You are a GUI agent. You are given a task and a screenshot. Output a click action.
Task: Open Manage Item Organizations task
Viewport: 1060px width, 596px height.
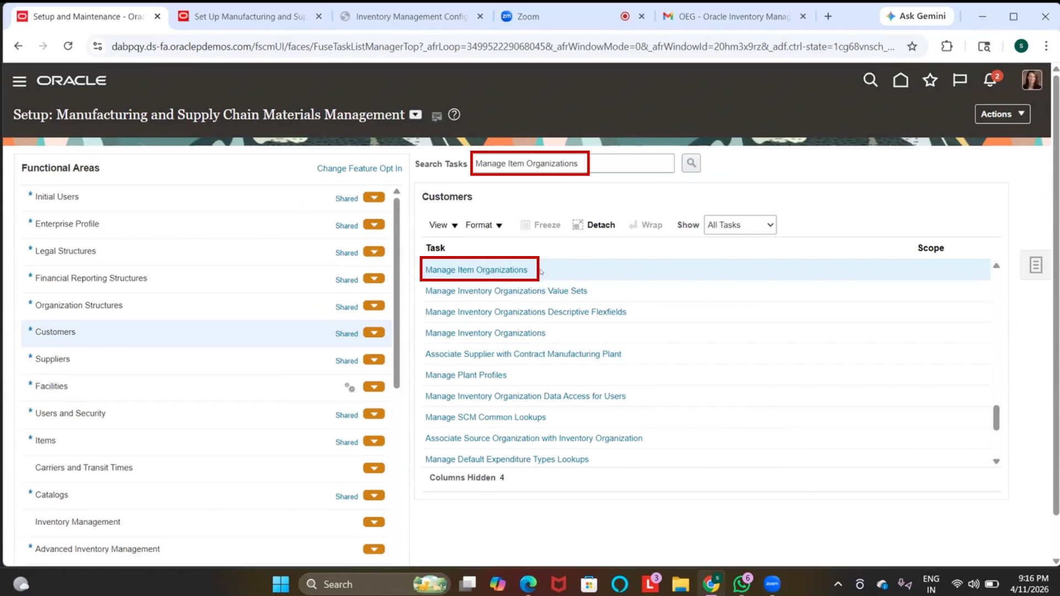tap(476, 270)
